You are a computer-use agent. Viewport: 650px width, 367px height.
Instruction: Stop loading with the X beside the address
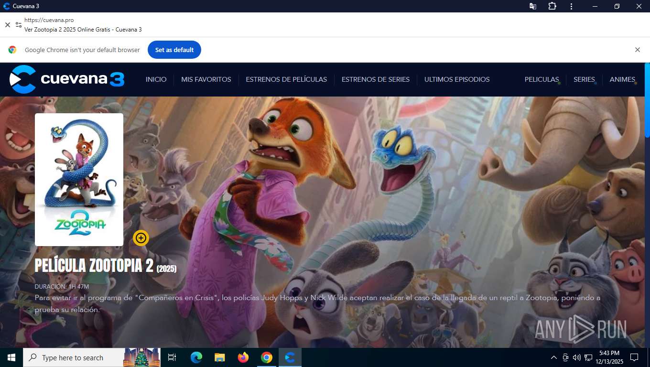click(8, 25)
